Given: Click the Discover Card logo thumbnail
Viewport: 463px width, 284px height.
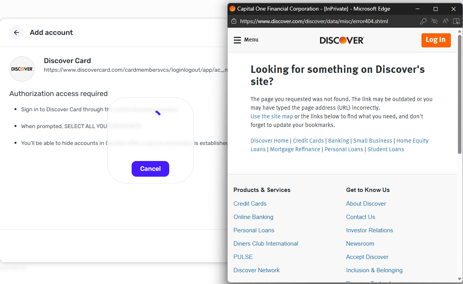Looking at the screenshot, I should (22, 69).
